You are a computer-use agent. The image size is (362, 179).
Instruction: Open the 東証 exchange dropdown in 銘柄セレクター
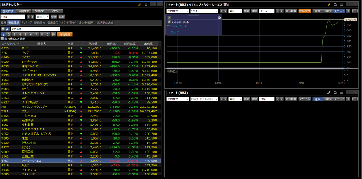click(42, 17)
